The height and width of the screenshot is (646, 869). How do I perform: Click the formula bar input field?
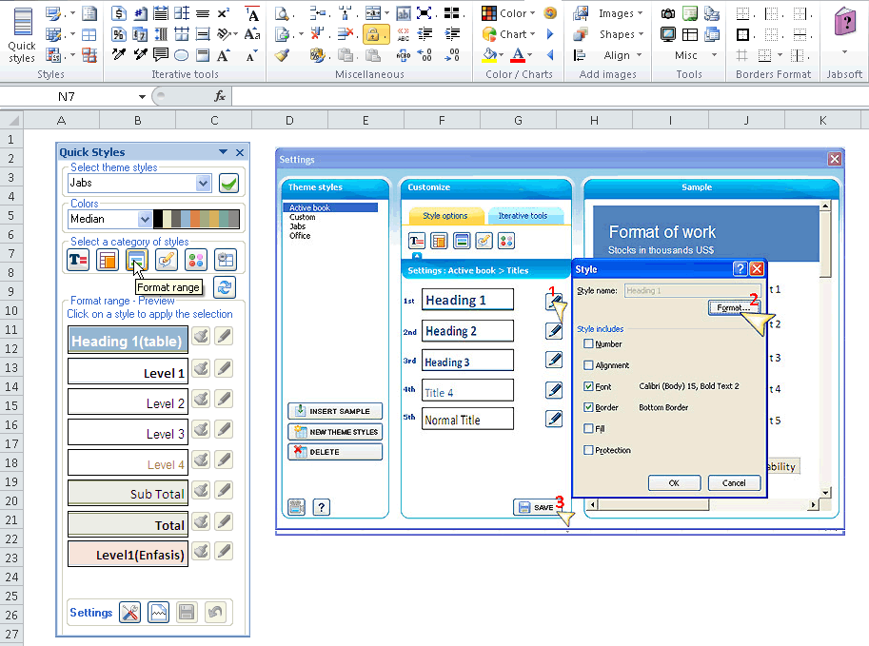coord(548,96)
